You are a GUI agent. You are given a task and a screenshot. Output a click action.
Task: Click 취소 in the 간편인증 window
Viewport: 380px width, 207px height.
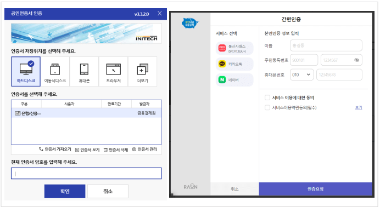pos(234,189)
